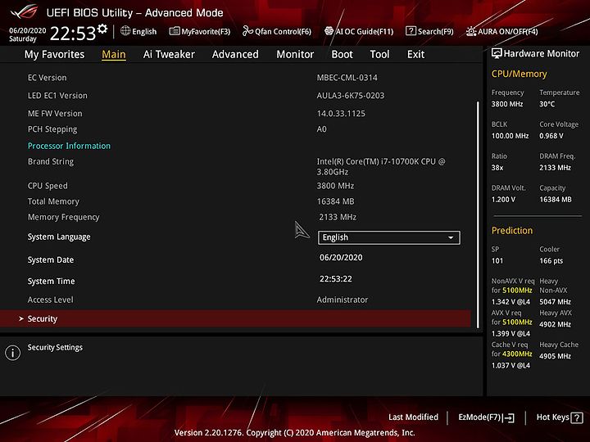The height and width of the screenshot is (442, 590).
Task: Click the globe language icon
Action: tap(125, 31)
